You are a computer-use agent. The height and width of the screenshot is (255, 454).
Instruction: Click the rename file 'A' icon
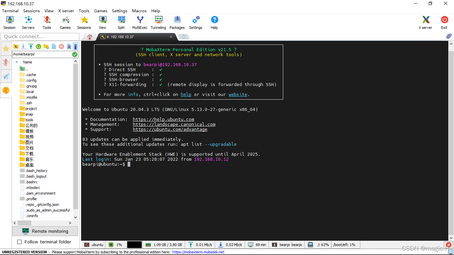pyautogui.click(x=69, y=46)
